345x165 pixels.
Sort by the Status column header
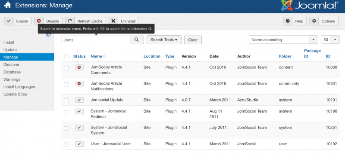coord(79,56)
